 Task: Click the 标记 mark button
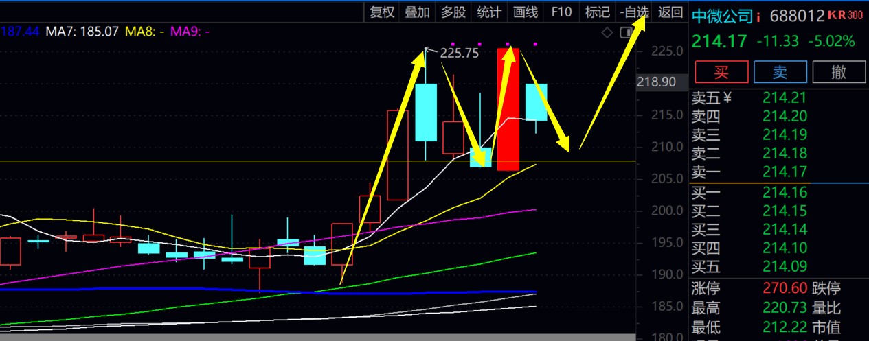pyautogui.click(x=597, y=12)
